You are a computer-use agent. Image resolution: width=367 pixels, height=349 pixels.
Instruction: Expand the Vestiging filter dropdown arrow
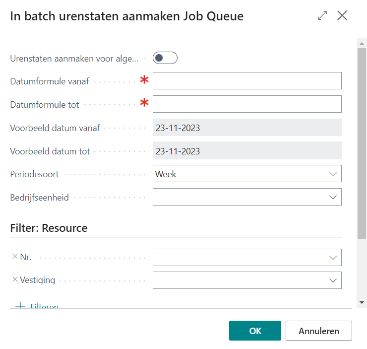[333, 280]
